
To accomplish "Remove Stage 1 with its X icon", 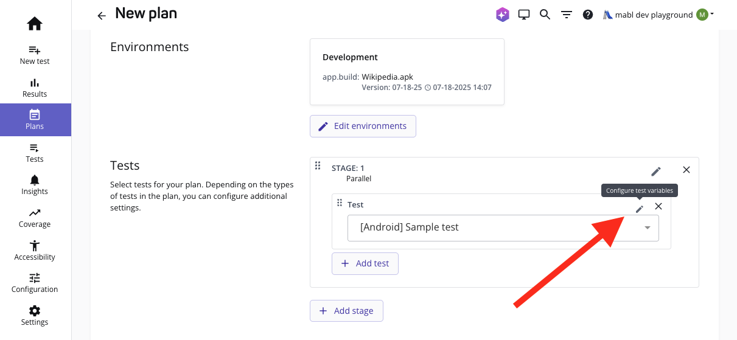I will point(686,170).
